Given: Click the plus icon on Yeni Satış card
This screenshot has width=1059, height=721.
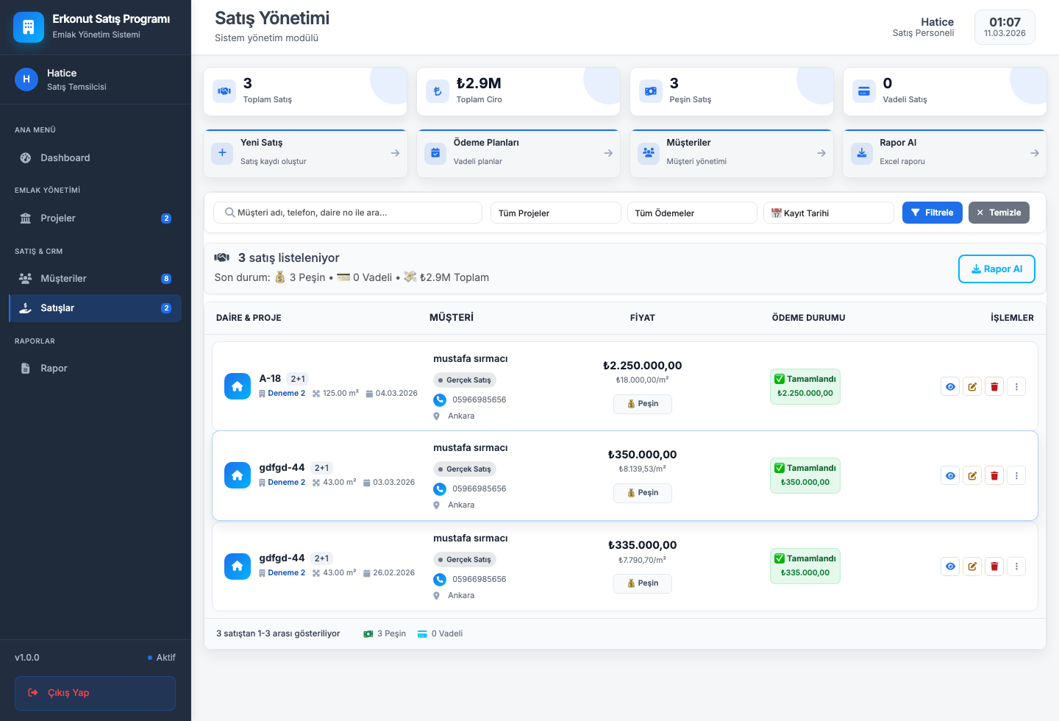Looking at the screenshot, I should (222, 153).
